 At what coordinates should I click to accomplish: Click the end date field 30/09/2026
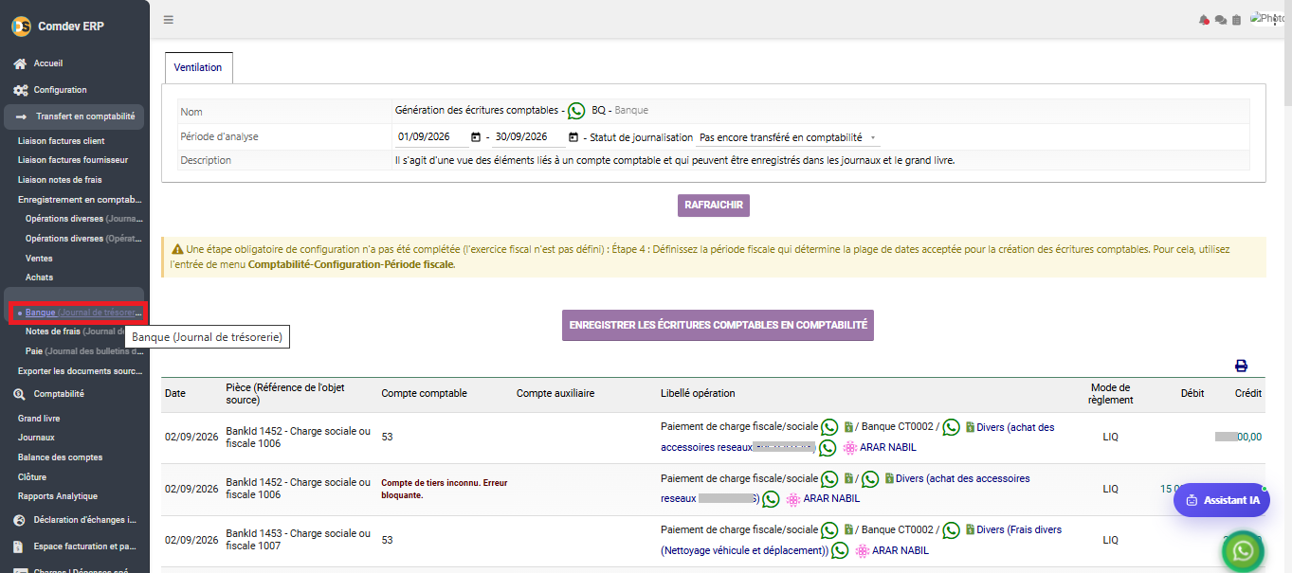coord(529,137)
